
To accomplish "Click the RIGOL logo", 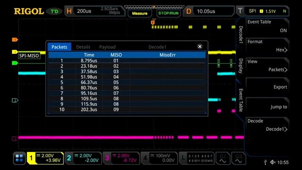I will [29, 11].
